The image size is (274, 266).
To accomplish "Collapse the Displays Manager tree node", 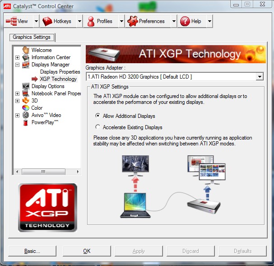I will (x=17, y=65).
